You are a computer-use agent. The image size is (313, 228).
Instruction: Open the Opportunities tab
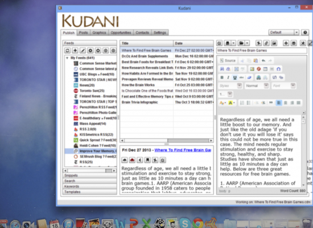(121, 32)
